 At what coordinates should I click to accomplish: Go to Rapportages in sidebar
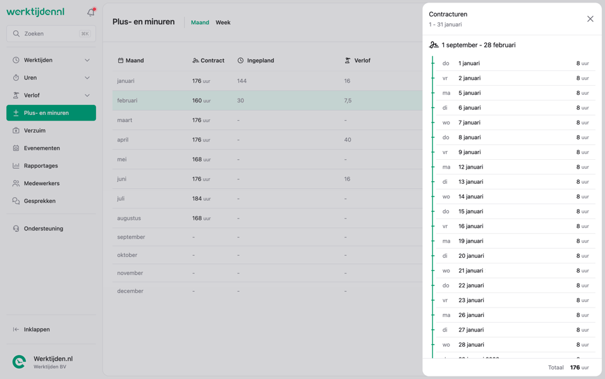51,165
